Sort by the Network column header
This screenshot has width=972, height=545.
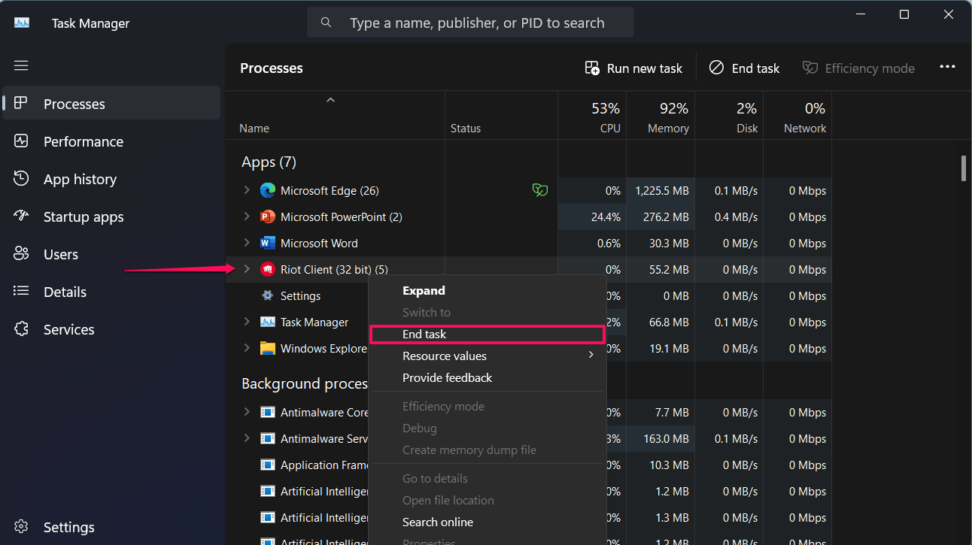pos(797,117)
